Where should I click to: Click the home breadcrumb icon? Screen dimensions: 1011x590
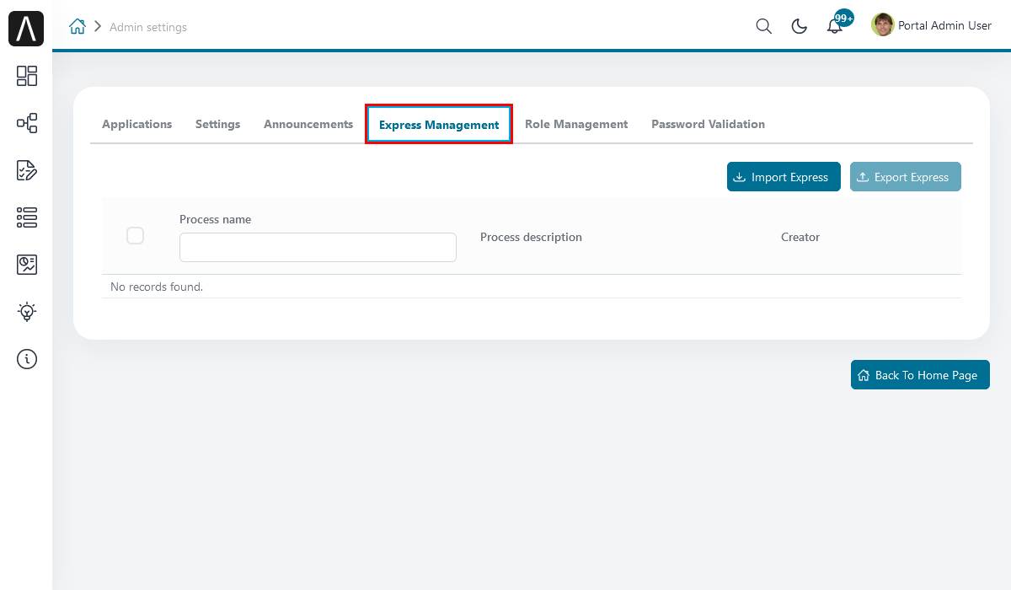point(78,27)
